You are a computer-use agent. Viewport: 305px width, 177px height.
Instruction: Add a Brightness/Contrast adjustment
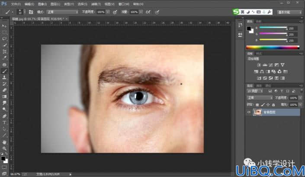[259, 65]
